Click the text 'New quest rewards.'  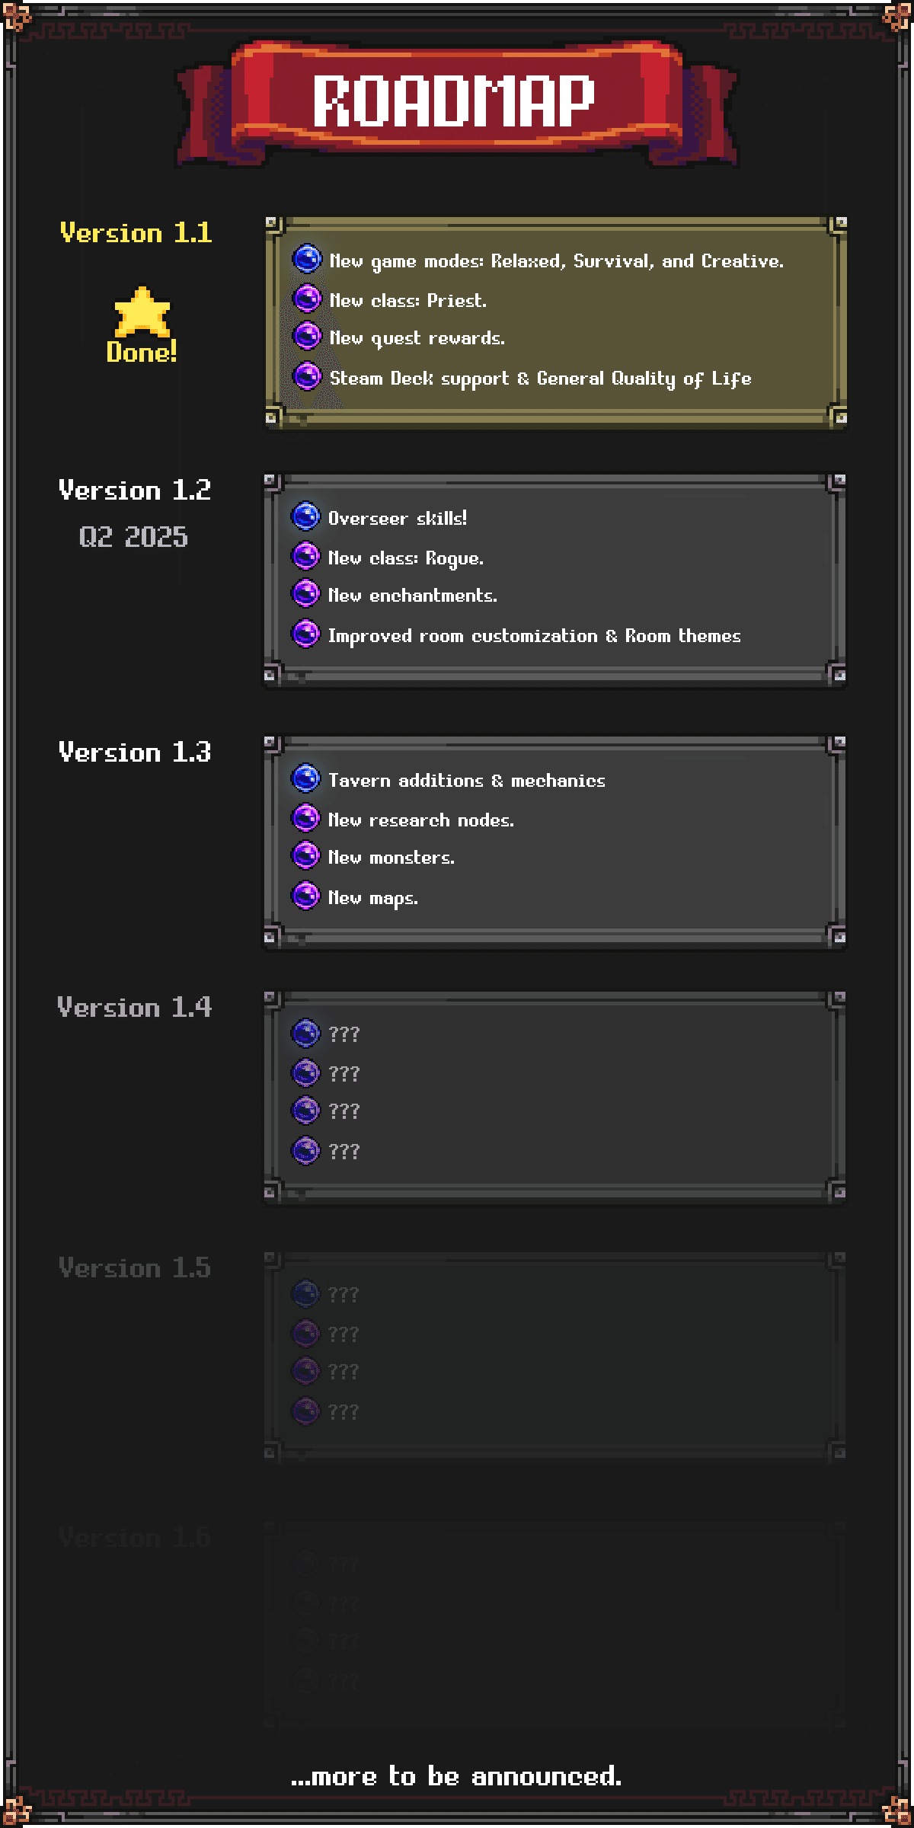417,339
